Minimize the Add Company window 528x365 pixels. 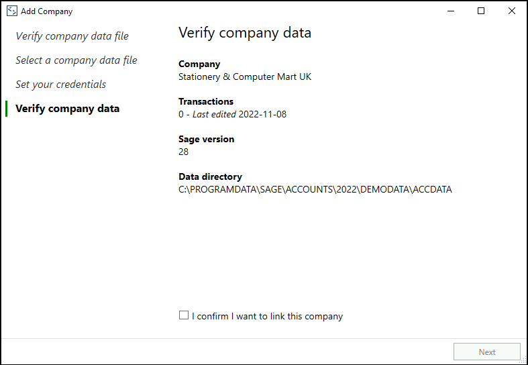[450, 11]
